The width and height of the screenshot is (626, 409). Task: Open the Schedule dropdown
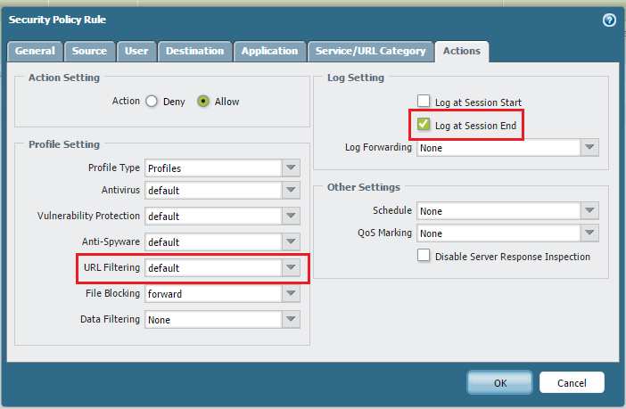tap(589, 211)
